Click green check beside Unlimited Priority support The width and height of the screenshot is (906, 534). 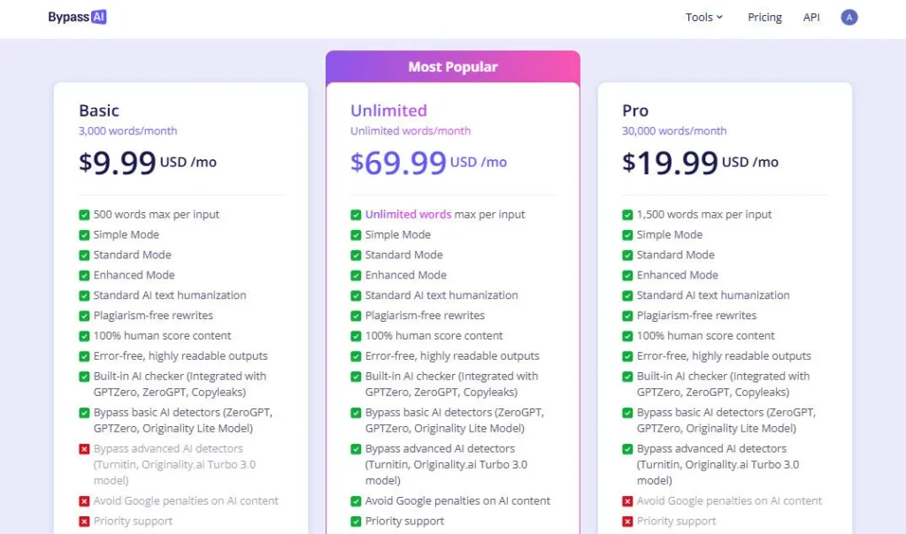[356, 522]
